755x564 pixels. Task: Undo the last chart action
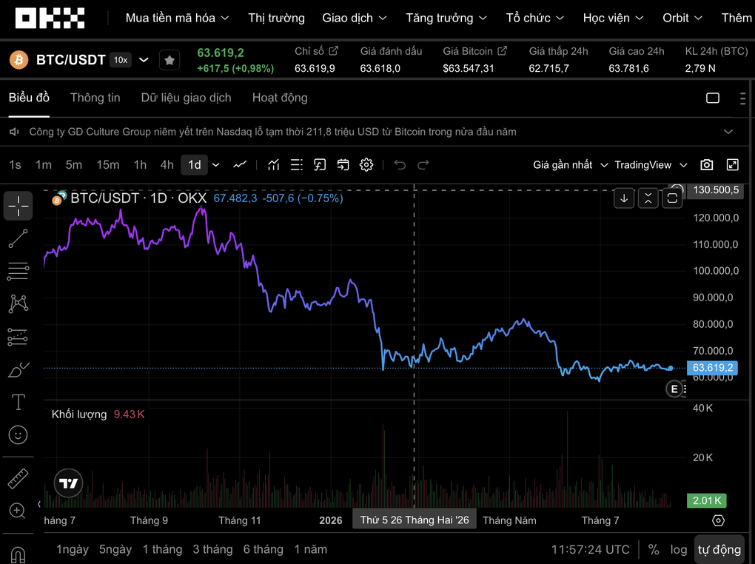[400, 165]
